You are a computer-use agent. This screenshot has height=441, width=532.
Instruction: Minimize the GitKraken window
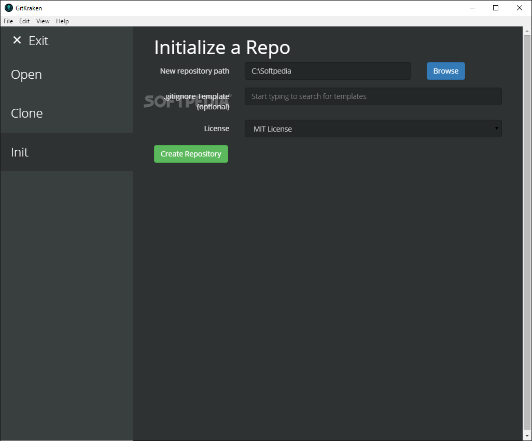(472, 8)
